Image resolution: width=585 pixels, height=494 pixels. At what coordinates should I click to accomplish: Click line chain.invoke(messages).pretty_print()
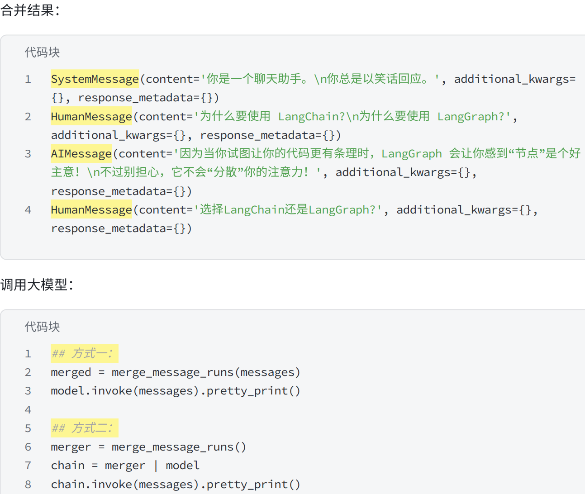(176, 484)
